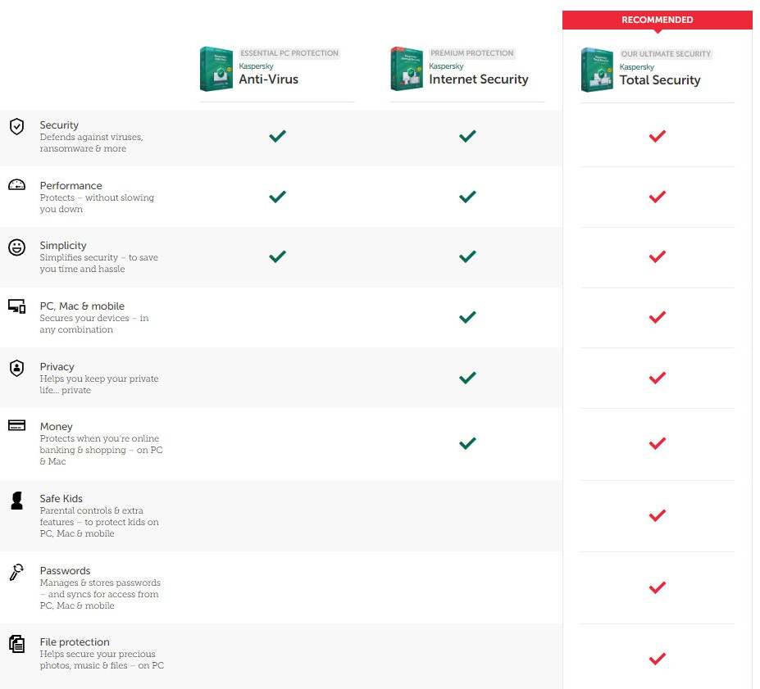The height and width of the screenshot is (689, 760).
Task: Click the Performance speedometer icon
Action: click(x=16, y=185)
